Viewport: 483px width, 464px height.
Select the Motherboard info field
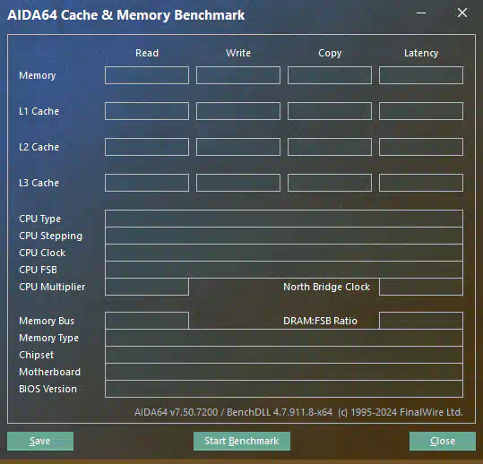(x=284, y=372)
